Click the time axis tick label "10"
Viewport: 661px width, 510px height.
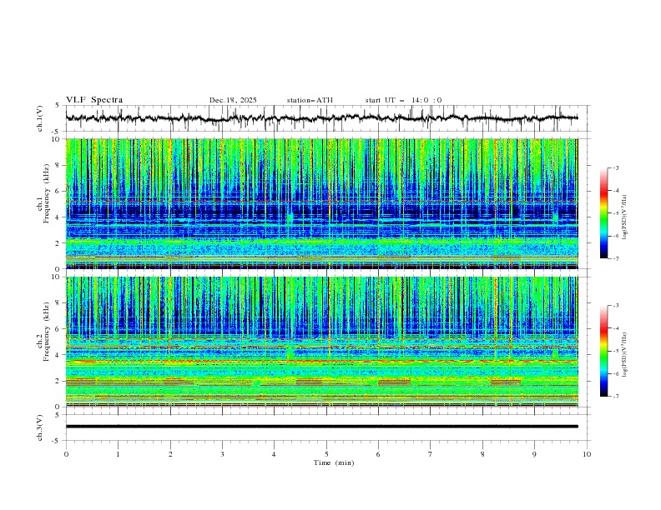click(587, 454)
